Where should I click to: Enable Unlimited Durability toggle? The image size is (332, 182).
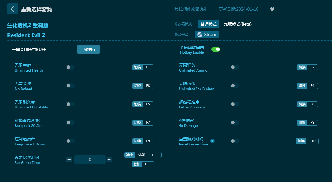click(70, 104)
